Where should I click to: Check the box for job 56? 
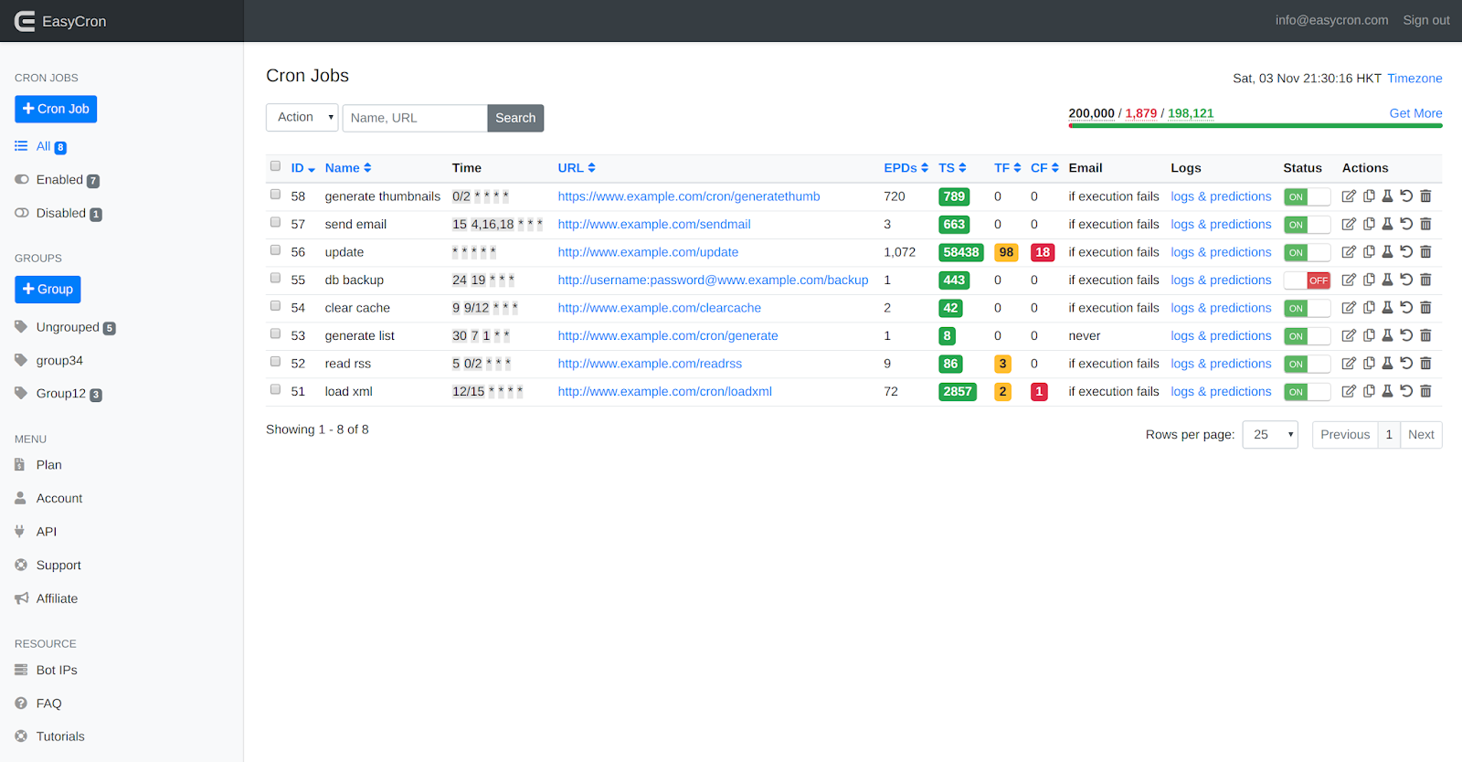click(x=275, y=250)
